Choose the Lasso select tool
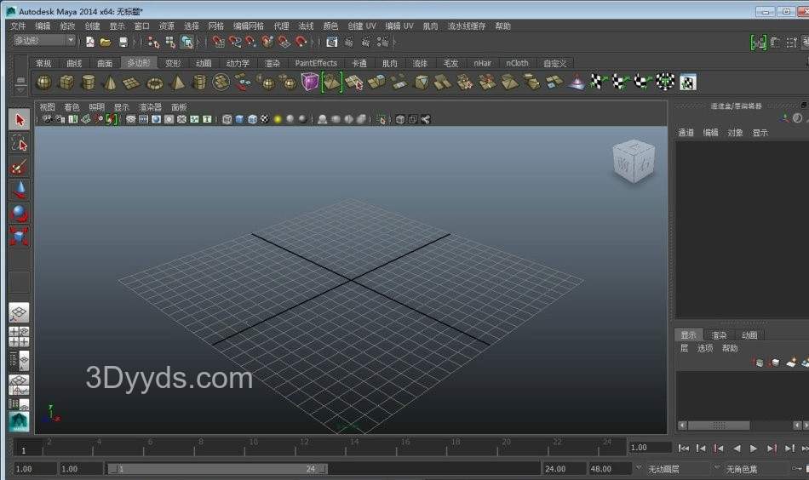The height and width of the screenshot is (480, 809). coord(19,143)
